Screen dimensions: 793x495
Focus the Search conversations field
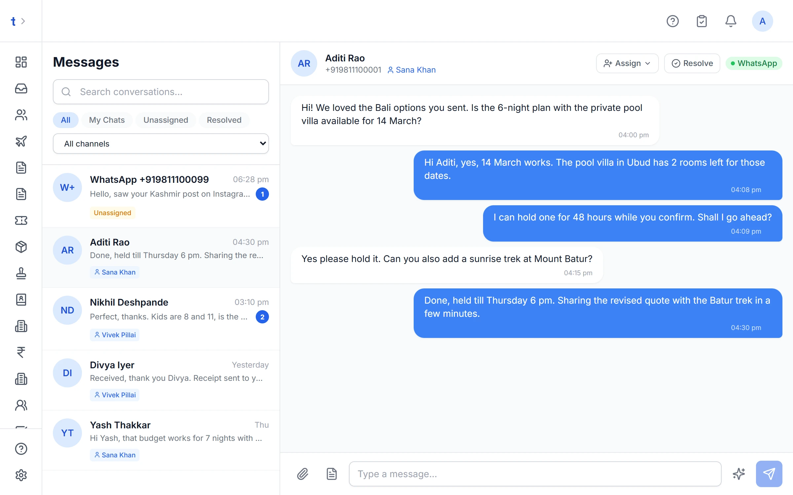pos(161,92)
